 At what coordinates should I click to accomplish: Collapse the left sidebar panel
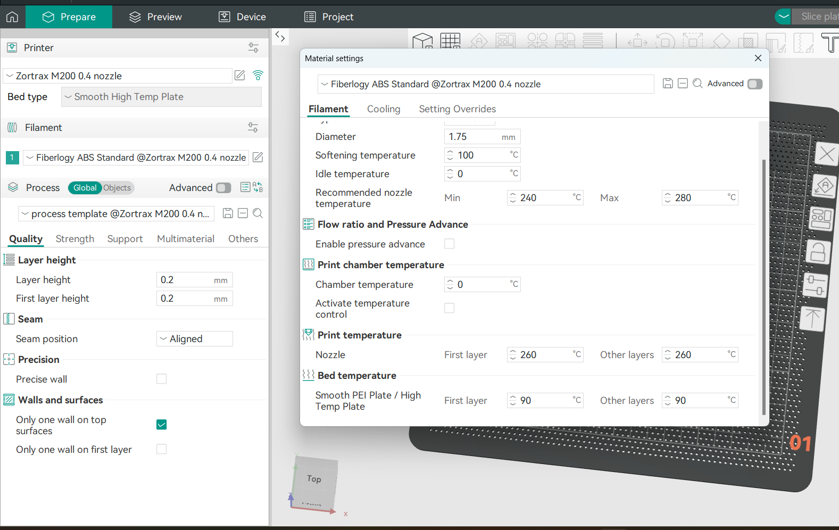click(x=280, y=37)
